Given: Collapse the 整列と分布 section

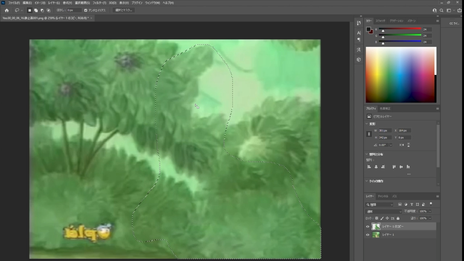Looking at the screenshot, I should (x=366, y=154).
